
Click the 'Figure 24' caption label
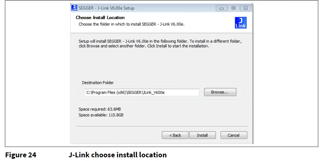(21, 155)
